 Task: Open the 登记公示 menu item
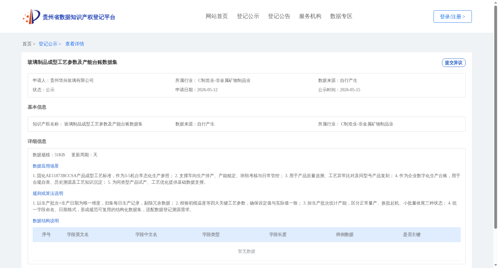click(x=248, y=16)
